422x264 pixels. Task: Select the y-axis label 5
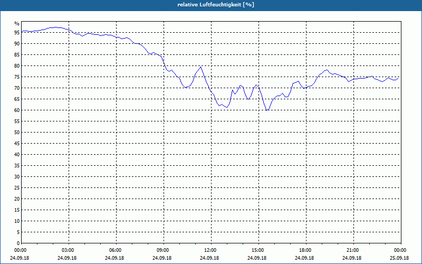[x=18, y=232]
